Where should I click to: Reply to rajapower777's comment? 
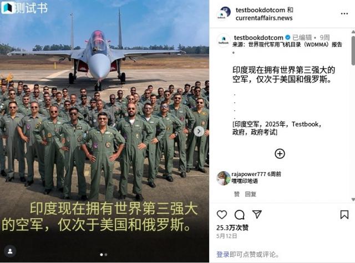coord(250,194)
